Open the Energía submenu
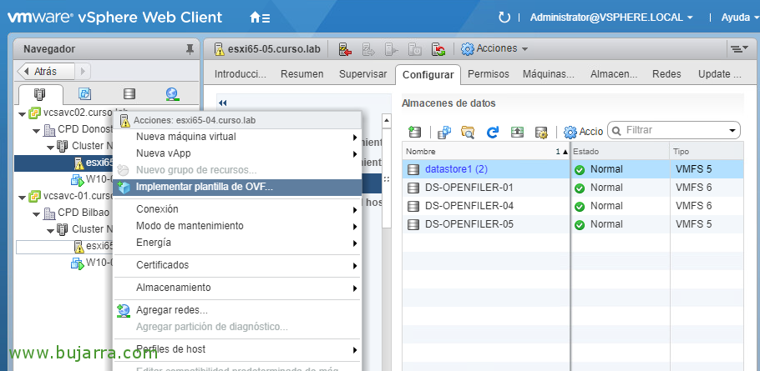Viewport: 760px width, 371px height. (237, 243)
